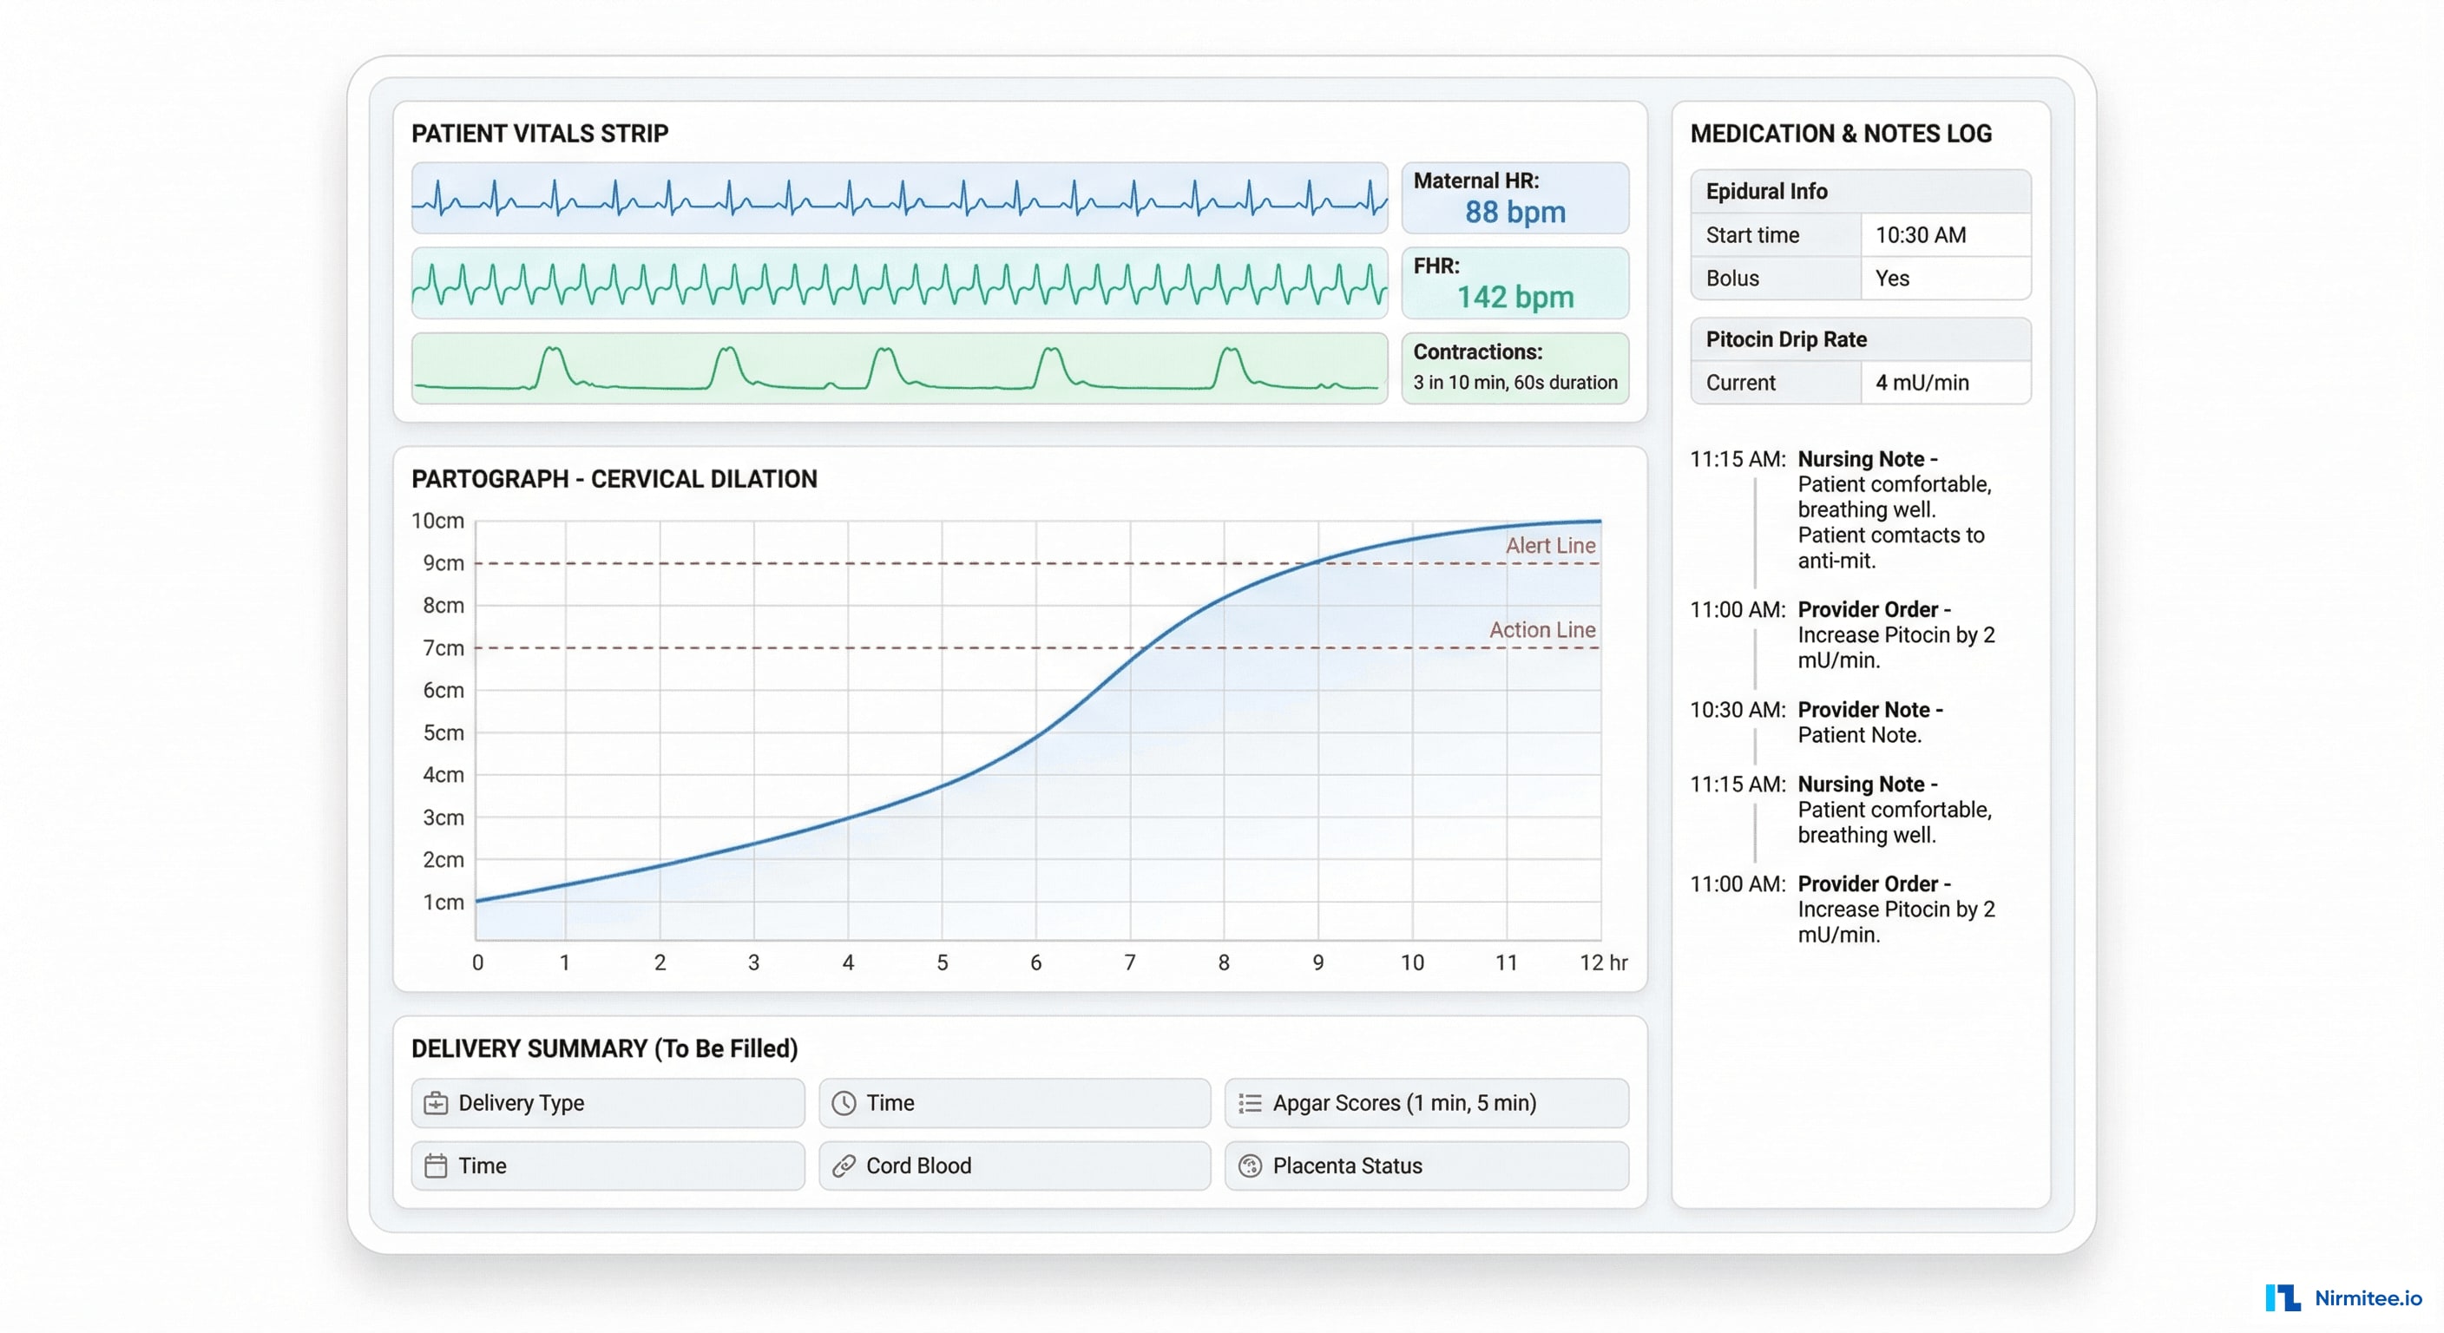Click the clock icon beside the Time field
The width and height of the screenshot is (2444, 1333).
point(844,1102)
